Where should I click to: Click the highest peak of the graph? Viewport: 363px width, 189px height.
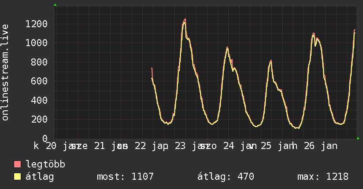[x=185, y=19]
